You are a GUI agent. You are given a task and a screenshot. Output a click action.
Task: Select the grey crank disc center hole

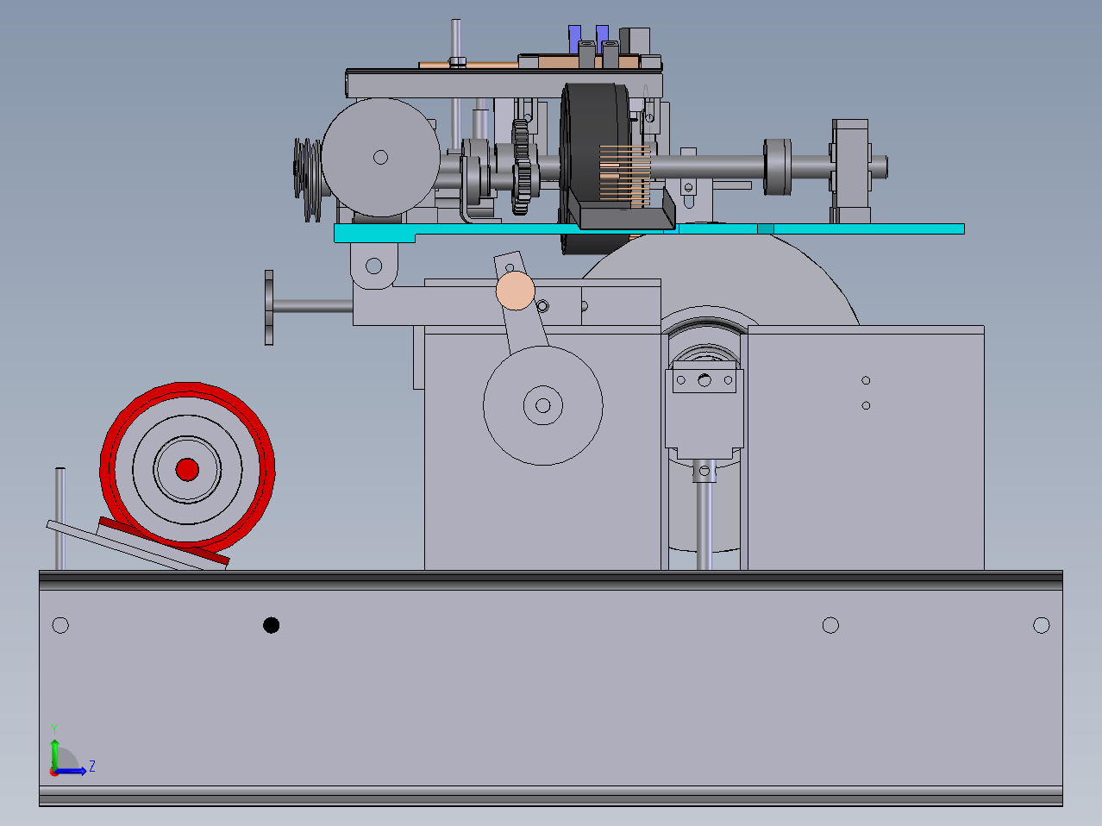tap(542, 405)
